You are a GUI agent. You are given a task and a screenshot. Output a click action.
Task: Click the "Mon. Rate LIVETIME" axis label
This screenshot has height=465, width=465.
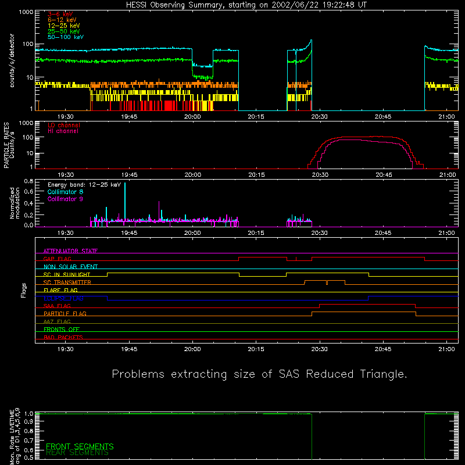[12, 438]
